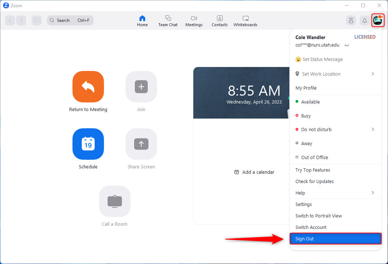Switch to the Whiteboards tab

[x=245, y=21]
